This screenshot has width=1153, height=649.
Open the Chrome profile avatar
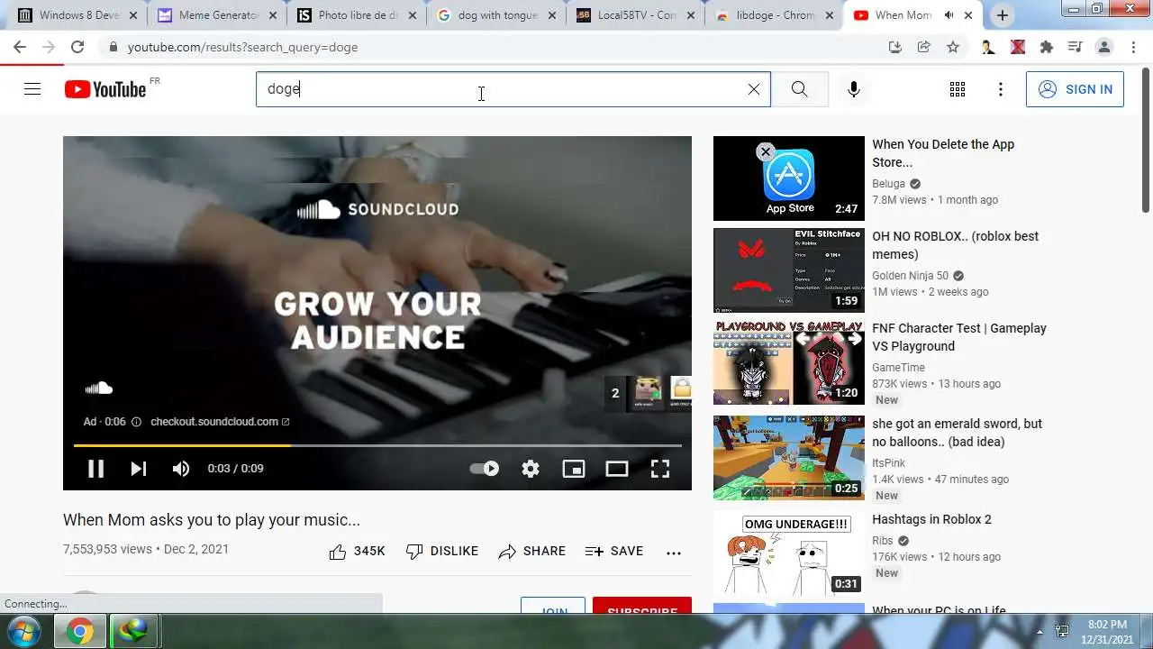[1104, 47]
